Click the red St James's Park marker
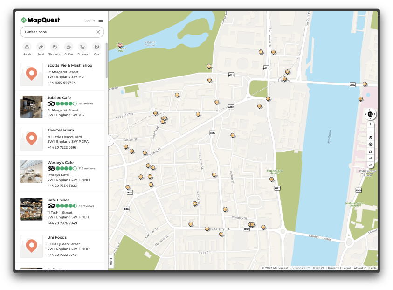 point(120,45)
